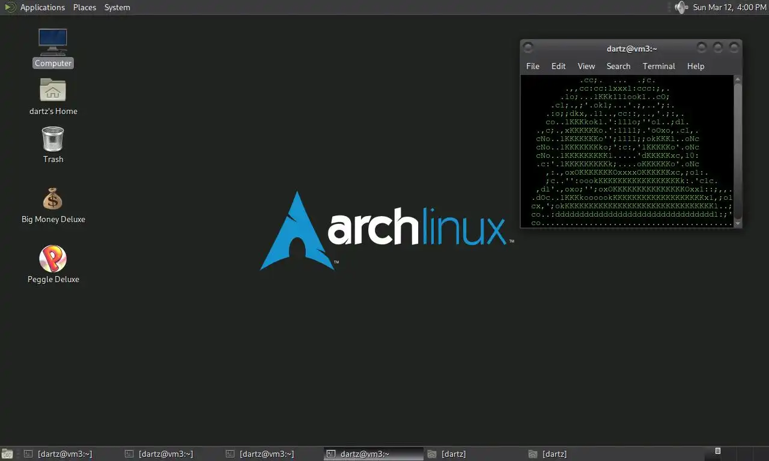Open the Terminal menu in terminal menubar
This screenshot has width=769, height=461.
659,66
